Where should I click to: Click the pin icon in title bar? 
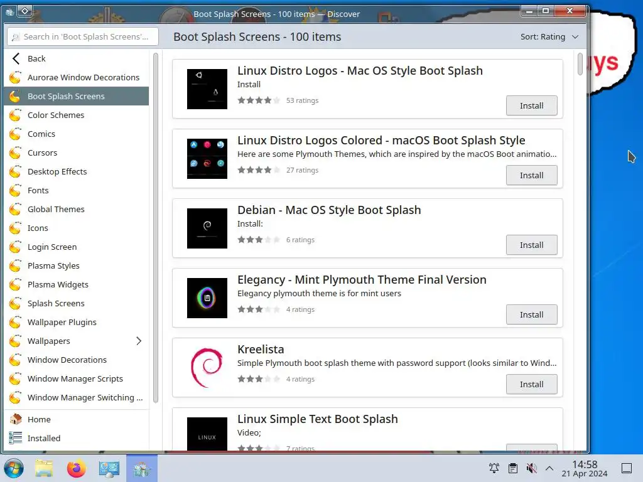coord(24,11)
